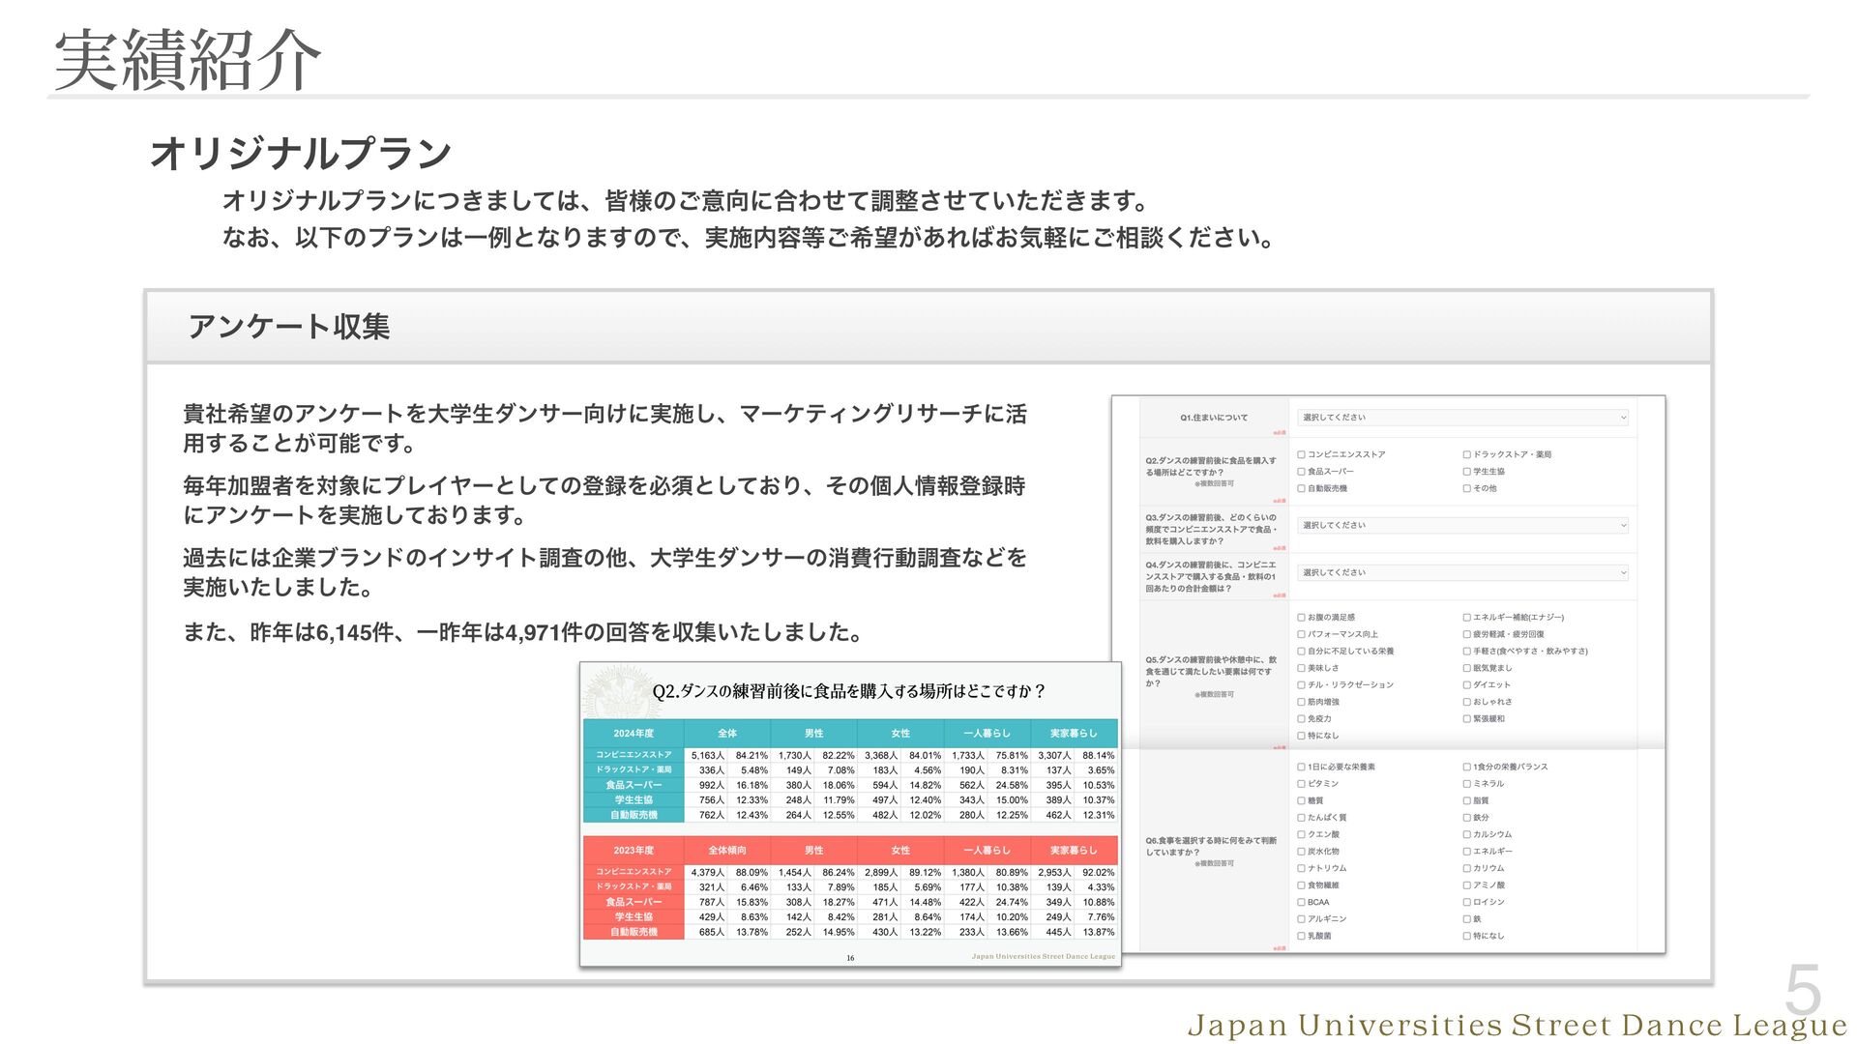Open the Q4 合計金額 dropdown
This screenshot has width=1857, height=1044.
pyautogui.click(x=1464, y=573)
